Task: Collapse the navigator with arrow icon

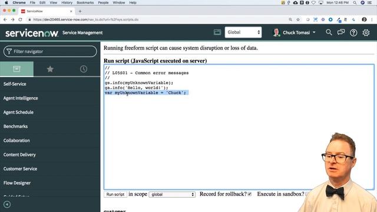Action: (7, 204)
